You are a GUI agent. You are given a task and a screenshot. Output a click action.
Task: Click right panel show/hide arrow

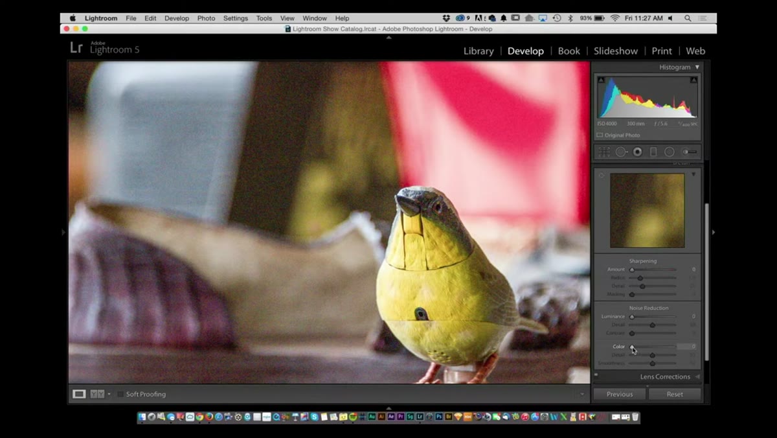click(714, 232)
